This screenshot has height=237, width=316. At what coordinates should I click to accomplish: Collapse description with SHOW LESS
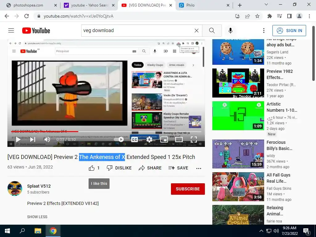click(37, 217)
